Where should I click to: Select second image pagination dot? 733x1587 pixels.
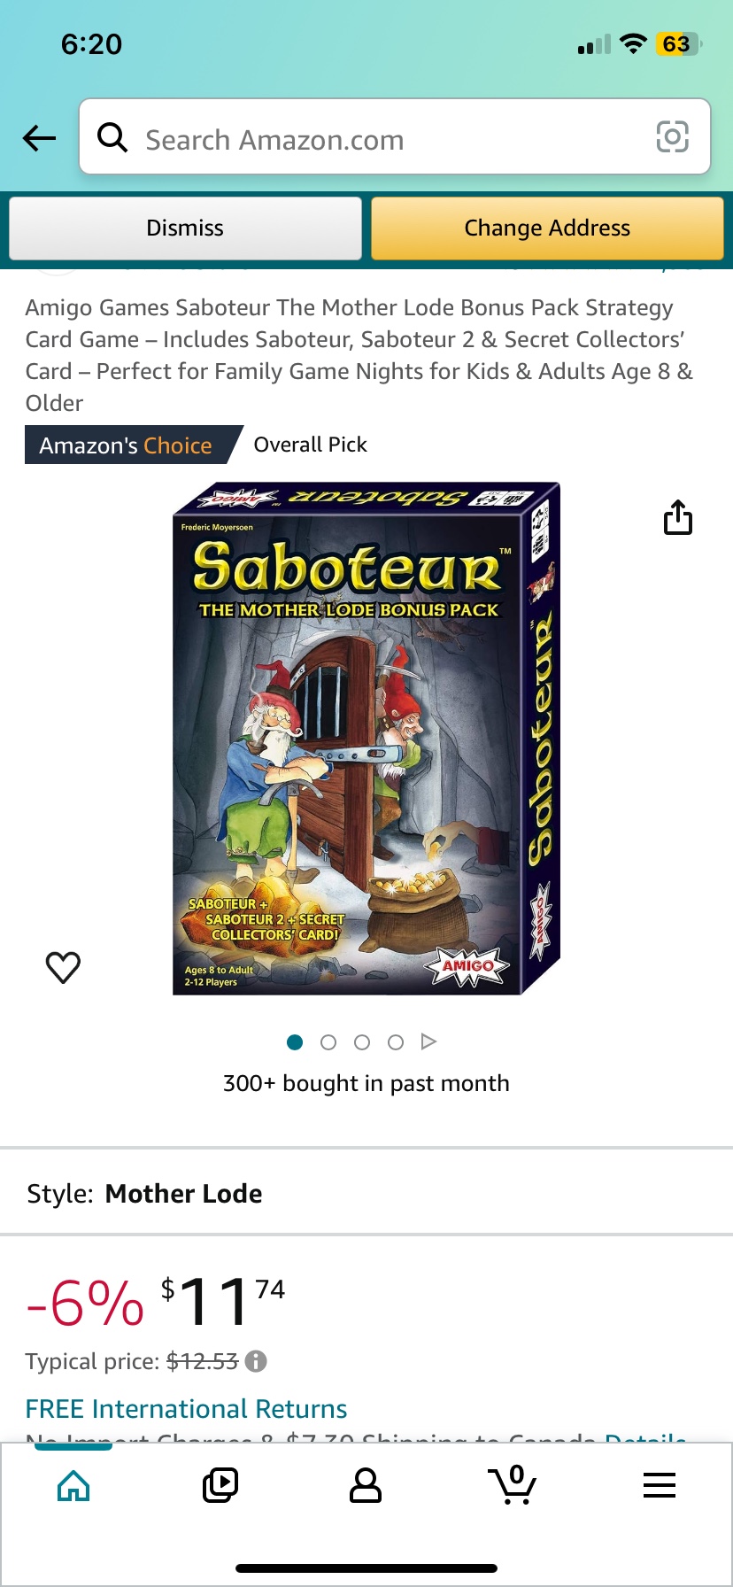pos(328,1042)
